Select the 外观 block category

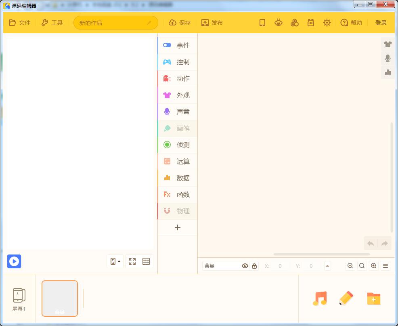point(178,95)
